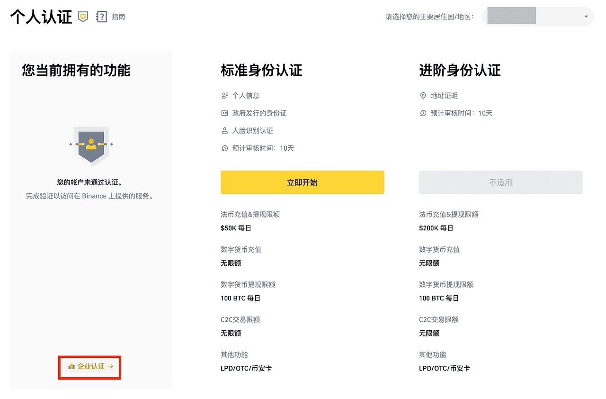Screen dimensions: 606x399
Task: Click the ID card icon for 政府发行的身份证
Action: (x=225, y=113)
